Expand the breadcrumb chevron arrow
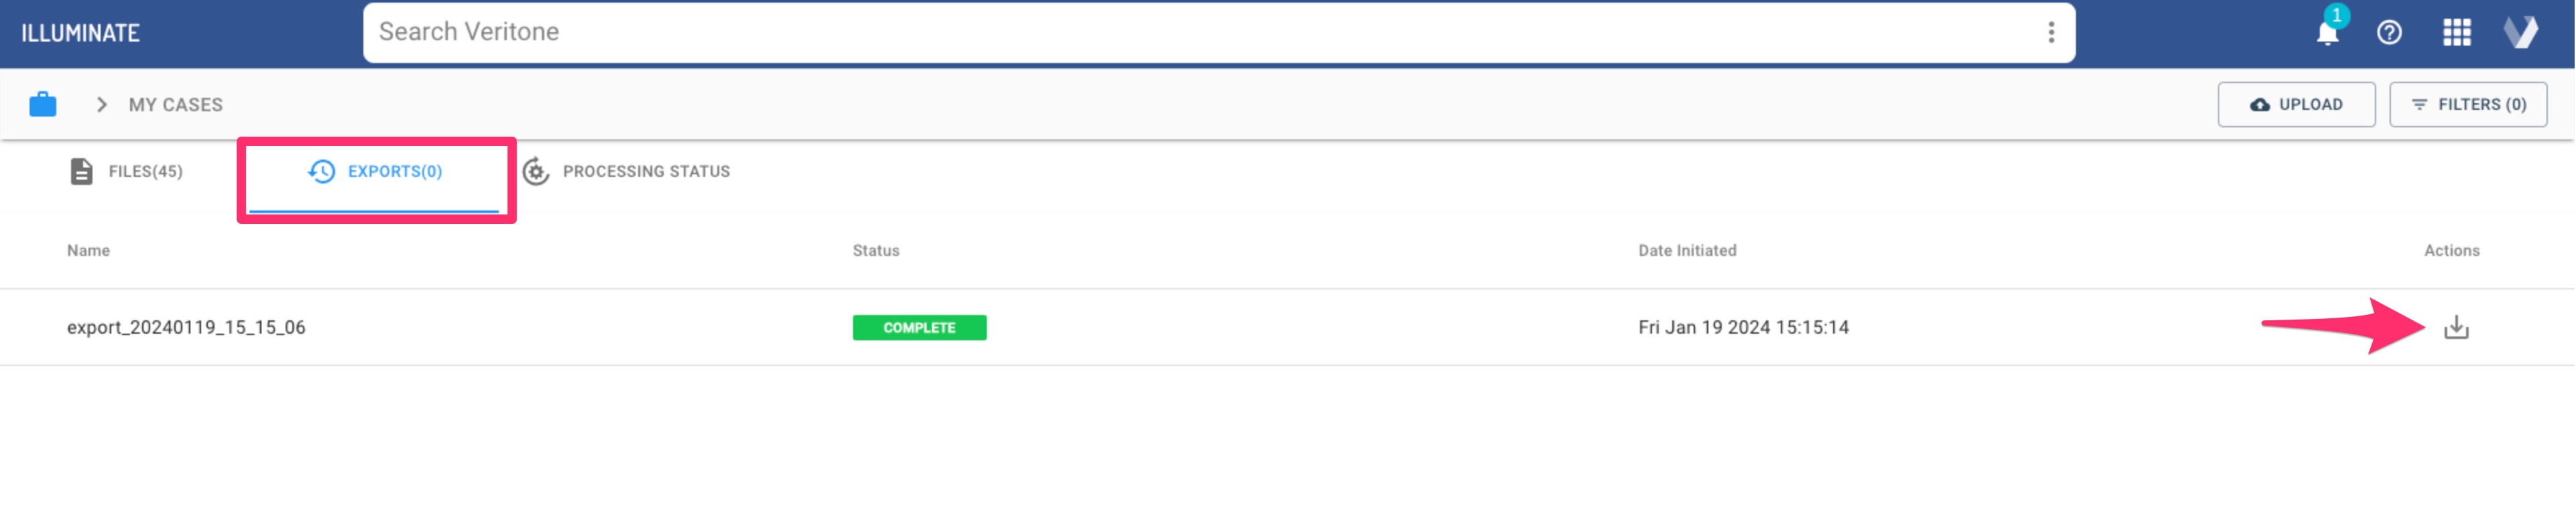 101,104
